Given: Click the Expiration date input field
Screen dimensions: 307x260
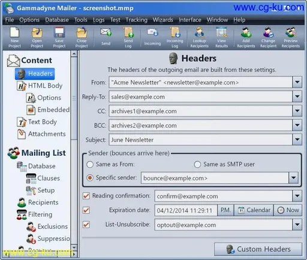Looking at the screenshot, I should pos(186,210).
